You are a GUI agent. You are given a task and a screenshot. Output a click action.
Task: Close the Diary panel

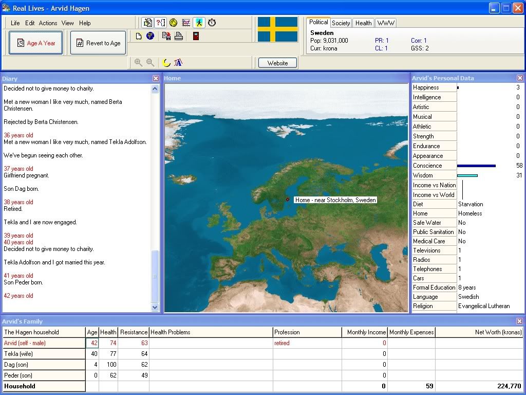point(156,78)
